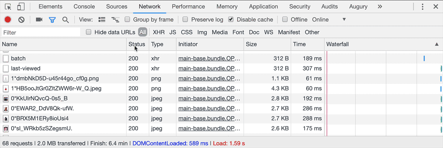Select the batch request row
This screenshot has width=443, height=148.
pyautogui.click(x=221, y=58)
